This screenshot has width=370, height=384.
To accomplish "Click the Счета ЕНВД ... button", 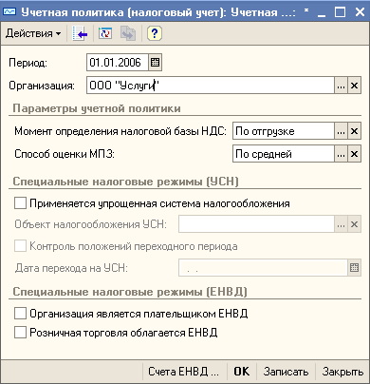I will click(184, 372).
